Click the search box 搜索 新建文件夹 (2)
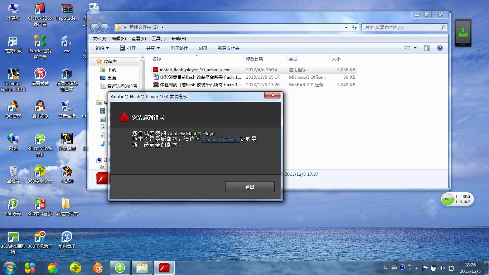 pos(405,27)
